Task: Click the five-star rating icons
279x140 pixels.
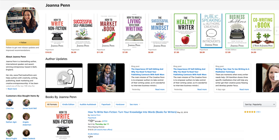Action: [250, 112]
